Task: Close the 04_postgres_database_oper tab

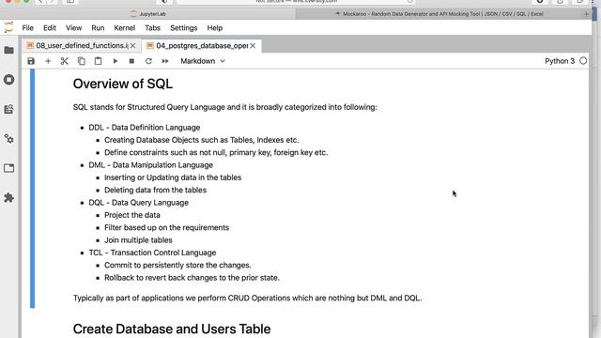Action: pos(253,46)
